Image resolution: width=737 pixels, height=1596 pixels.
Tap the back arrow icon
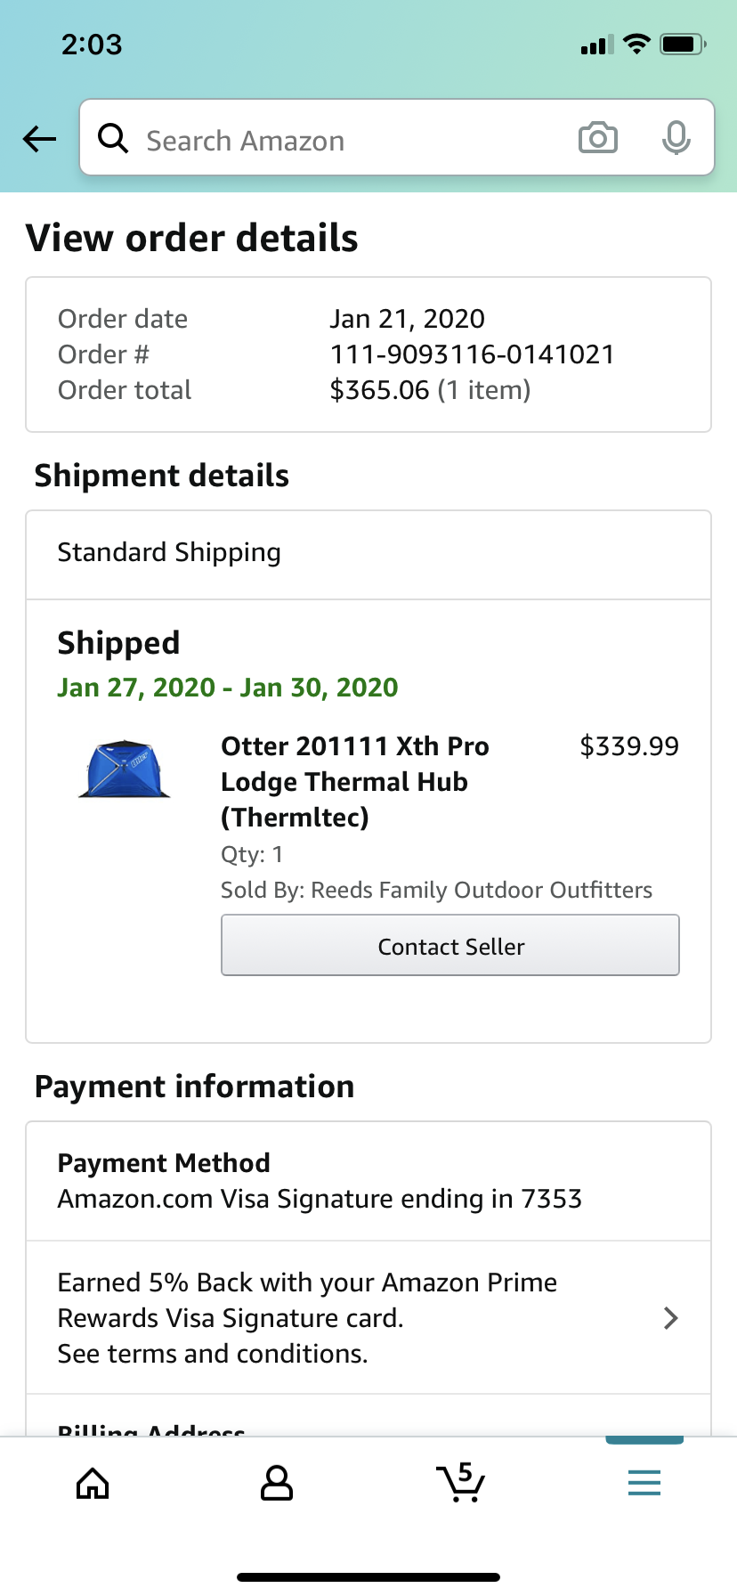coord(39,139)
